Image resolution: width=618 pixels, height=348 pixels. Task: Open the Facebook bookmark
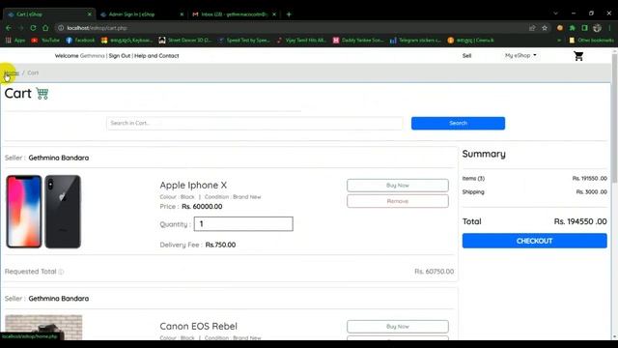click(80, 41)
